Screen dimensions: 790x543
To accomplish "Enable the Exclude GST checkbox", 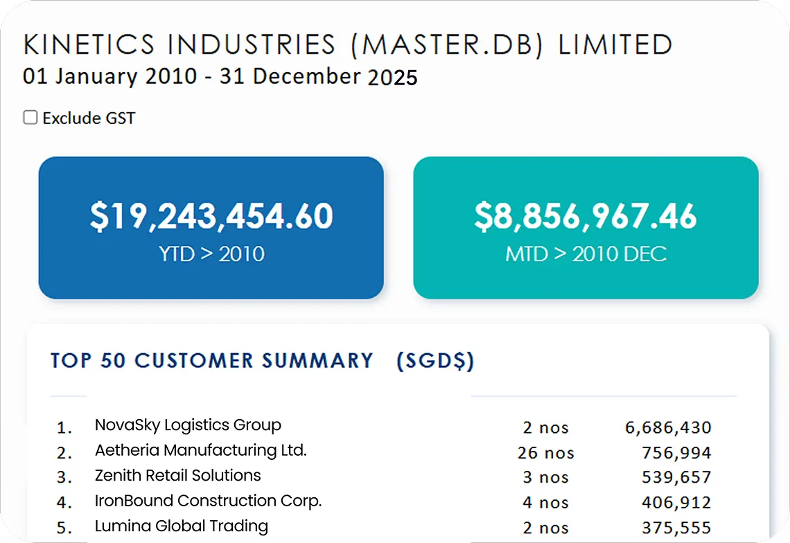I will coord(30,118).
